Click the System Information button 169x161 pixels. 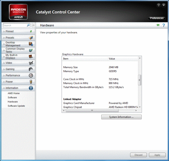click(121, 117)
